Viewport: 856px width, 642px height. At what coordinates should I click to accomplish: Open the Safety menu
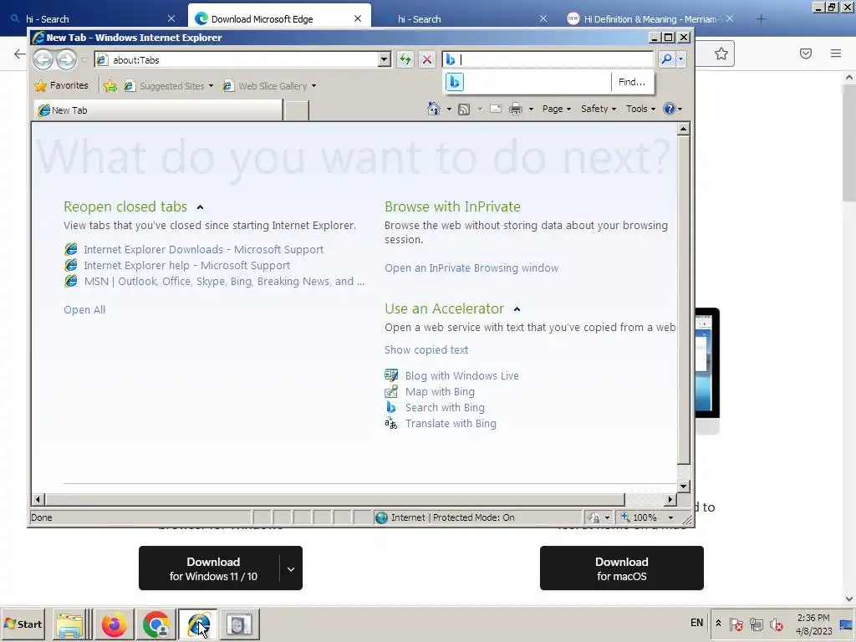tap(598, 109)
